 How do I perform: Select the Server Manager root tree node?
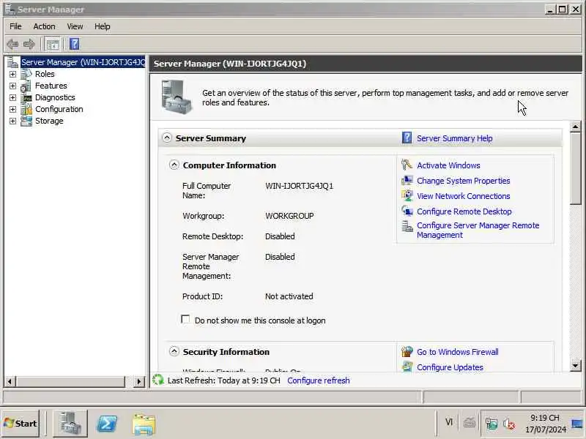pyautogui.click(x=83, y=62)
